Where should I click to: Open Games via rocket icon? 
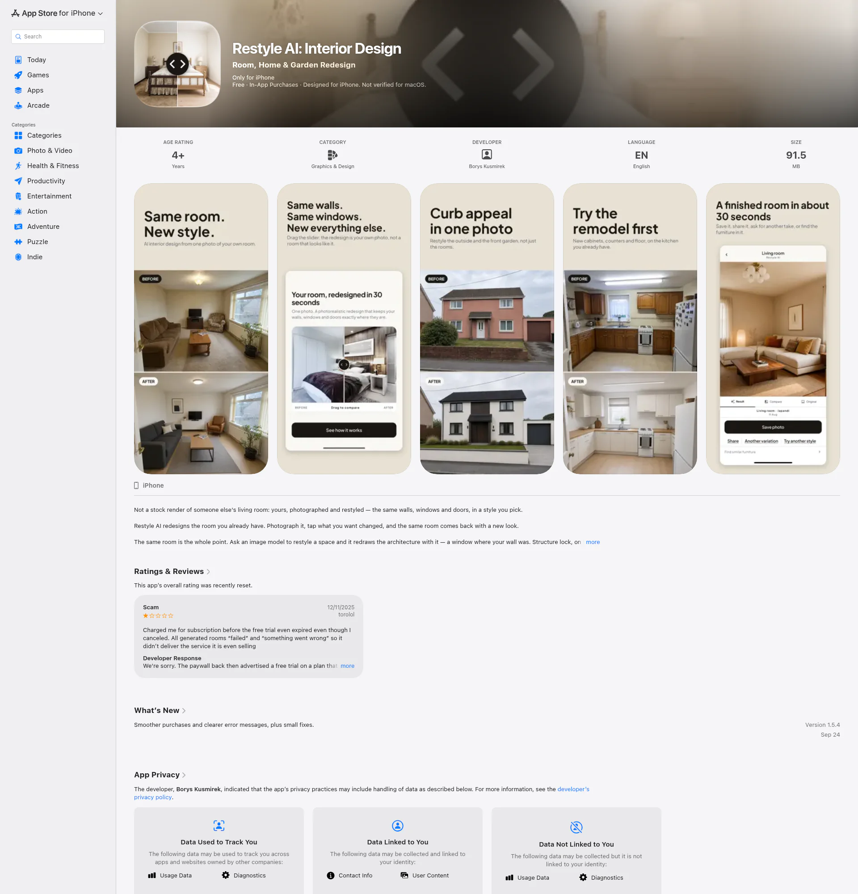(x=18, y=75)
